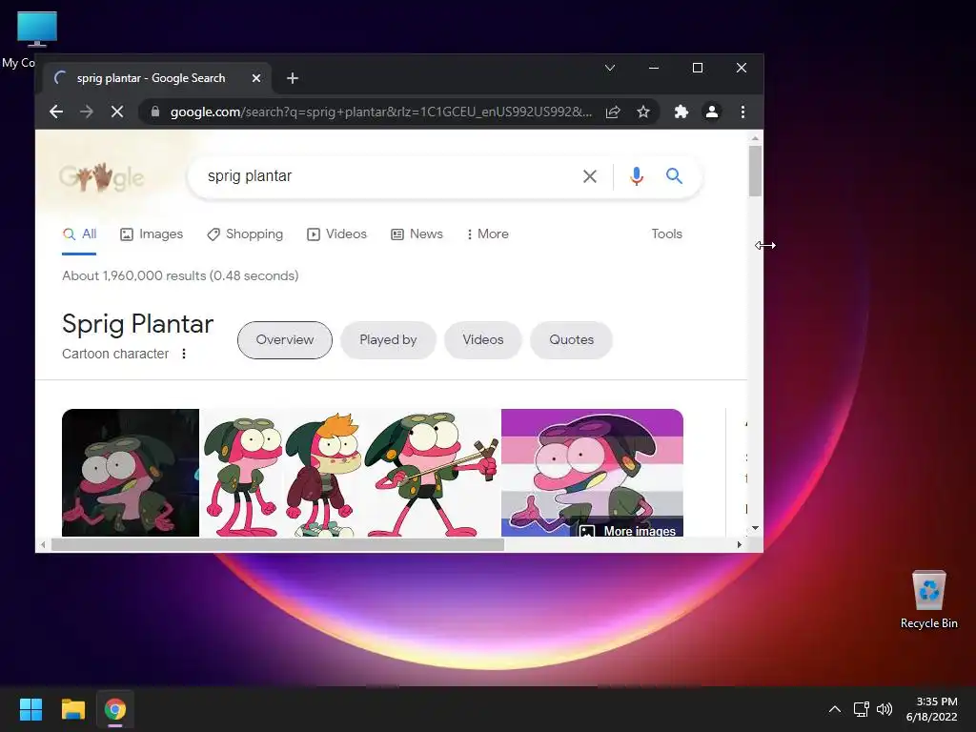Select the Played by chip
Viewport: 976px width, 732px height.
tap(388, 340)
